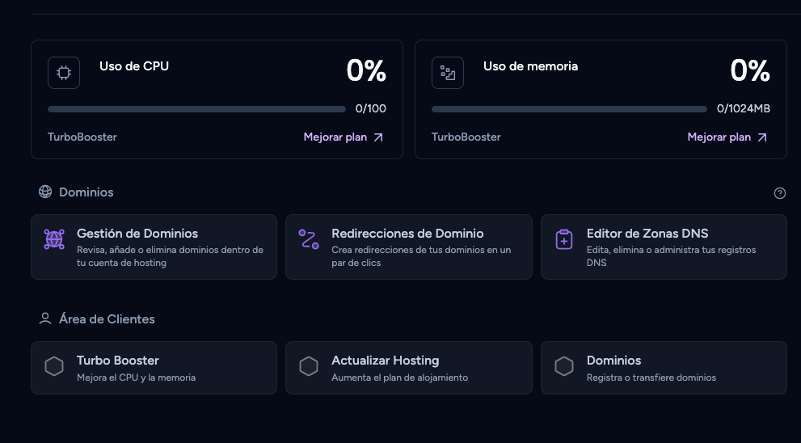Click the Redirecciones de Dominio route icon

click(309, 239)
